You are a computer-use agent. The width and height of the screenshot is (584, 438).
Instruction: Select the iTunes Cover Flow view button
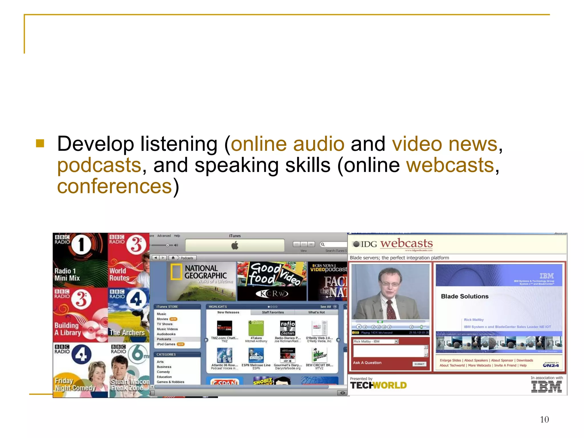click(x=311, y=244)
